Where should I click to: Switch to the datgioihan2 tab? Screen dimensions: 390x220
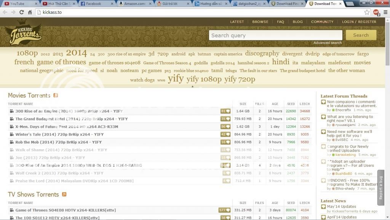coord(249,4)
